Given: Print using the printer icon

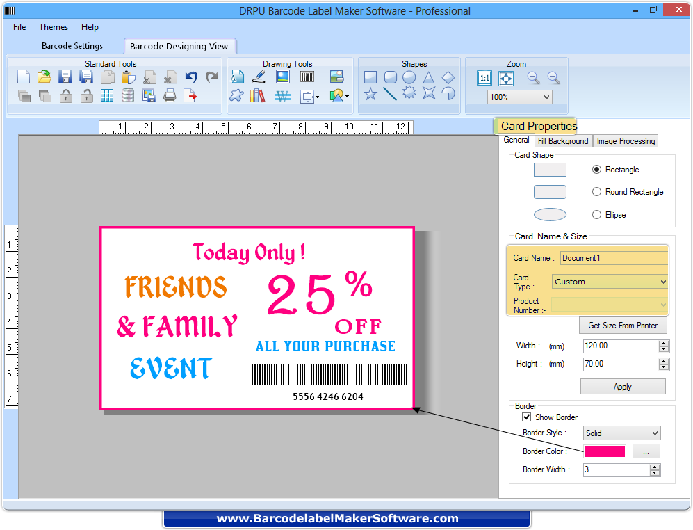Looking at the screenshot, I should point(170,95).
